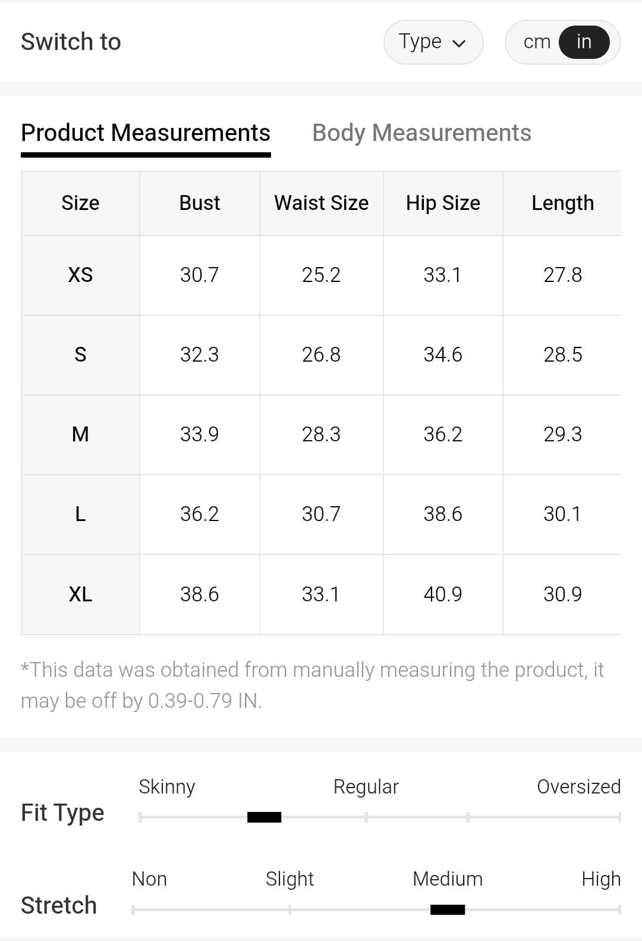Select the S size row label
Screen dimensions: 642x941
coord(80,355)
